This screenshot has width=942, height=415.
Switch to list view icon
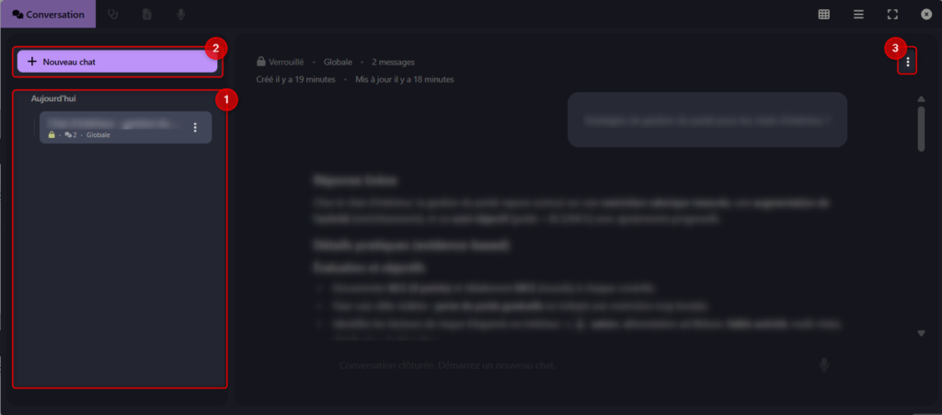point(858,14)
